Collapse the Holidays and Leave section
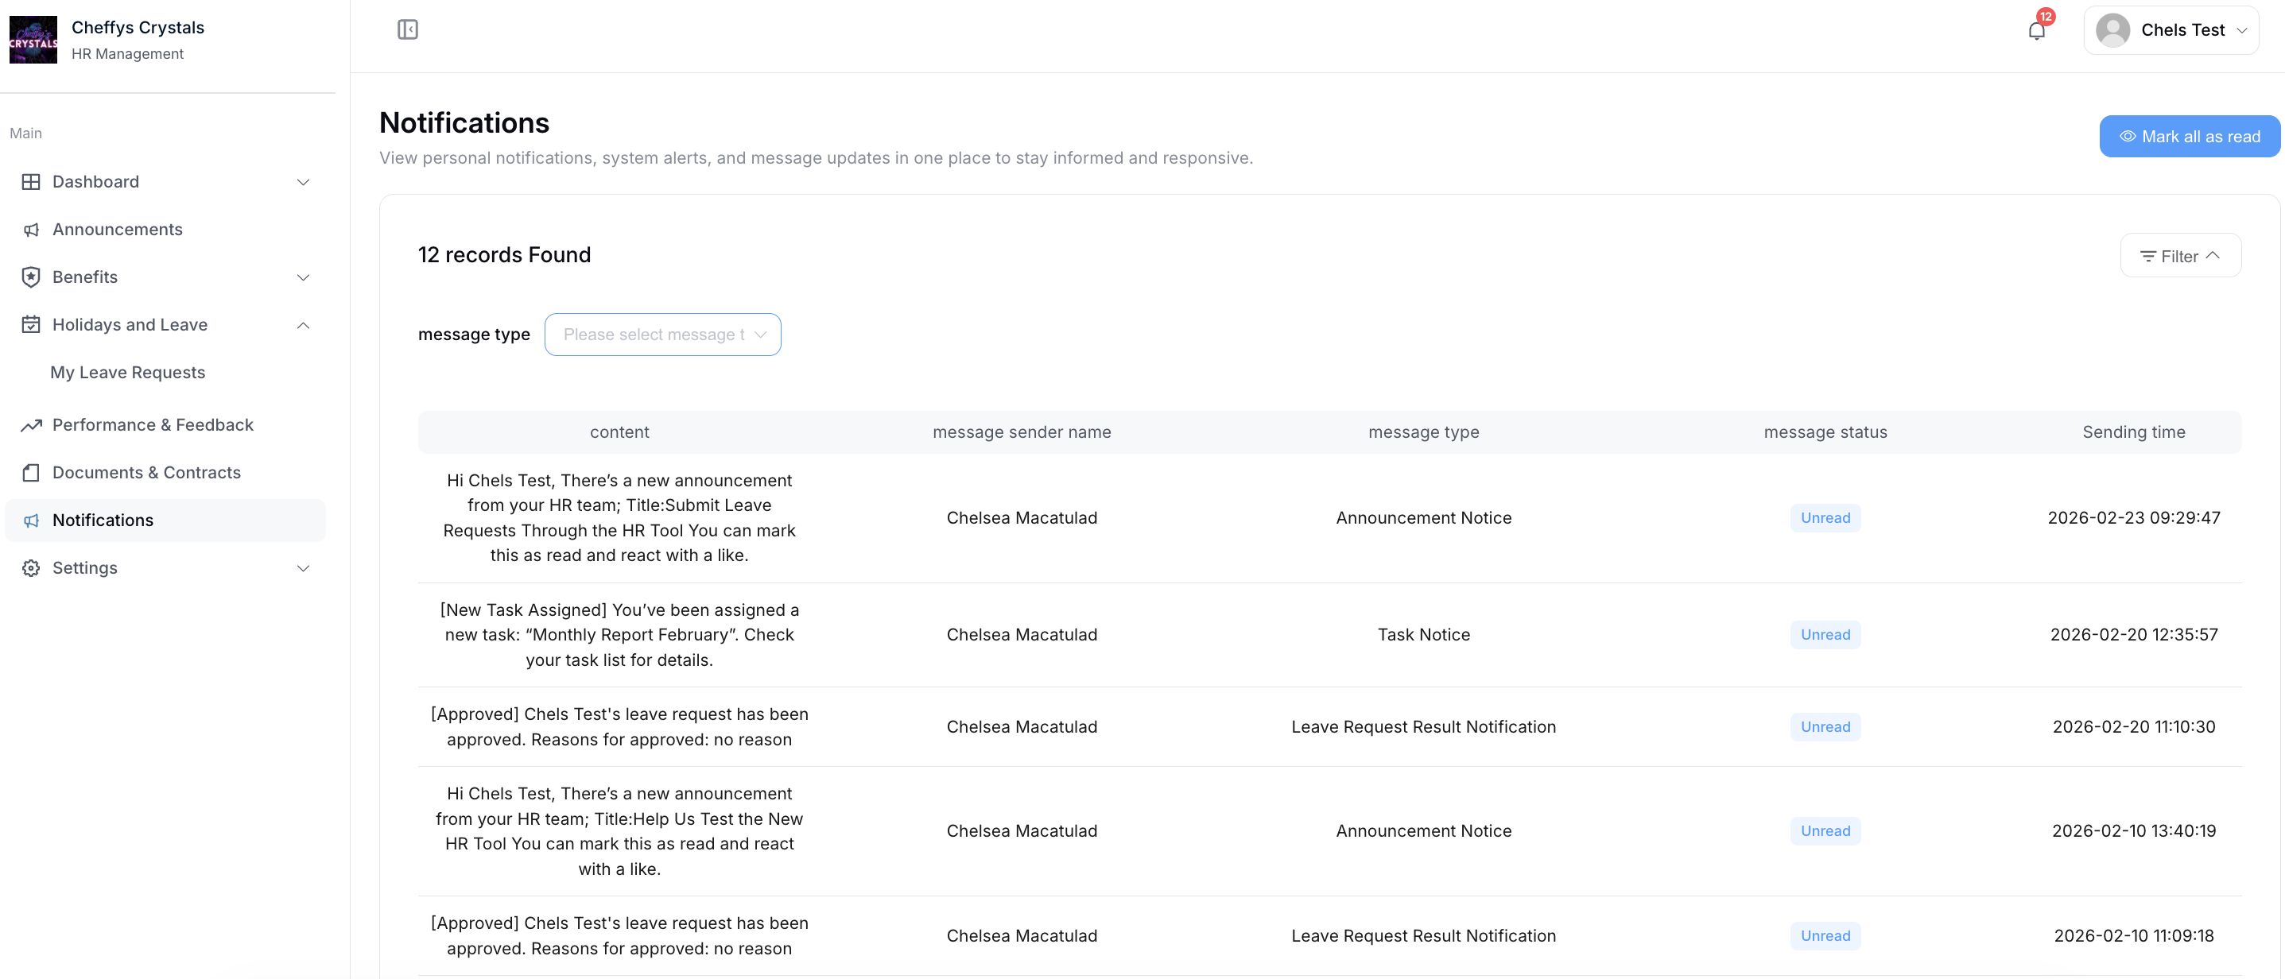The width and height of the screenshot is (2285, 979). tap(302, 324)
